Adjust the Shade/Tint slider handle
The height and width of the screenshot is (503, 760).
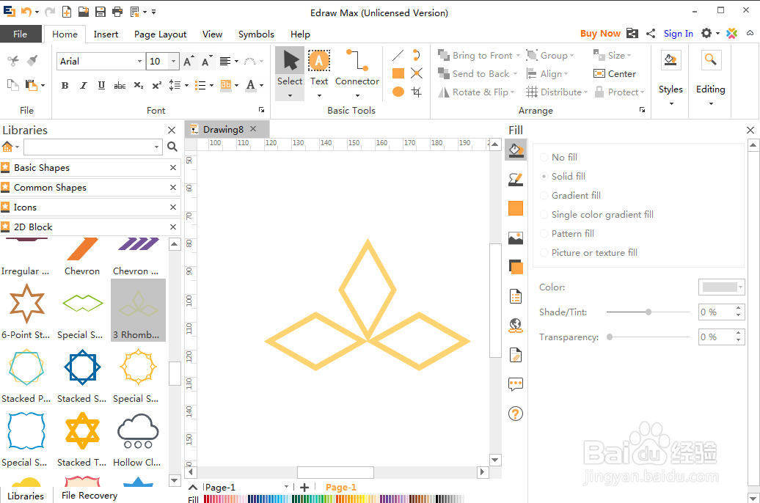[x=648, y=312]
